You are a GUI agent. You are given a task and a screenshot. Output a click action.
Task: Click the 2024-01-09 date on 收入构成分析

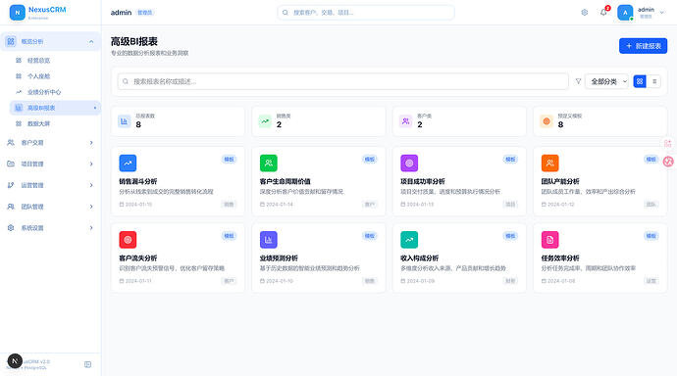point(421,281)
